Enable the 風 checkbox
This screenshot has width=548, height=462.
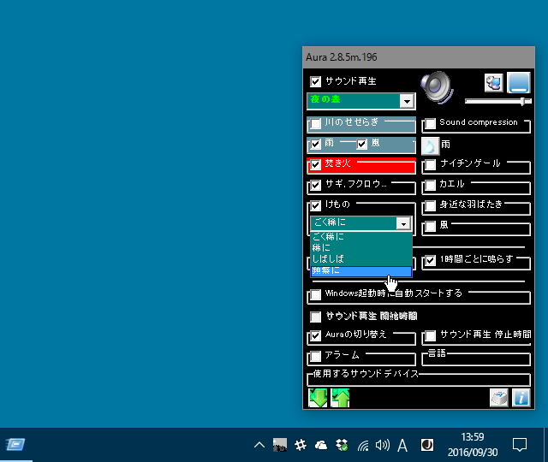430,226
